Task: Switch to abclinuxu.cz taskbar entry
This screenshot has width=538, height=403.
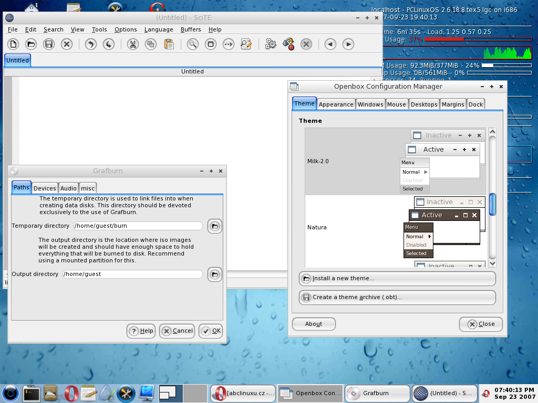Action: click(243, 394)
